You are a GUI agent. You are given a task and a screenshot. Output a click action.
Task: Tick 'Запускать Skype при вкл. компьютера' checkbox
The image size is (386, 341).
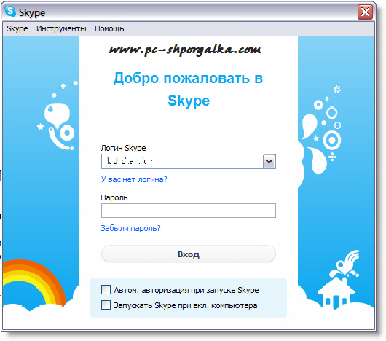tap(106, 305)
